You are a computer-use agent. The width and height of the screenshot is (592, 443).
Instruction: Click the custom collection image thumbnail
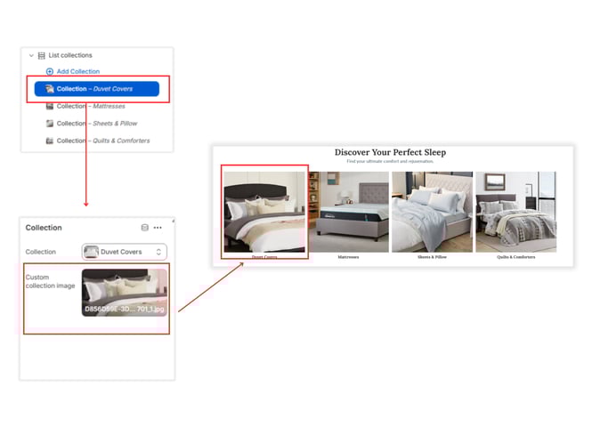pos(124,293)
